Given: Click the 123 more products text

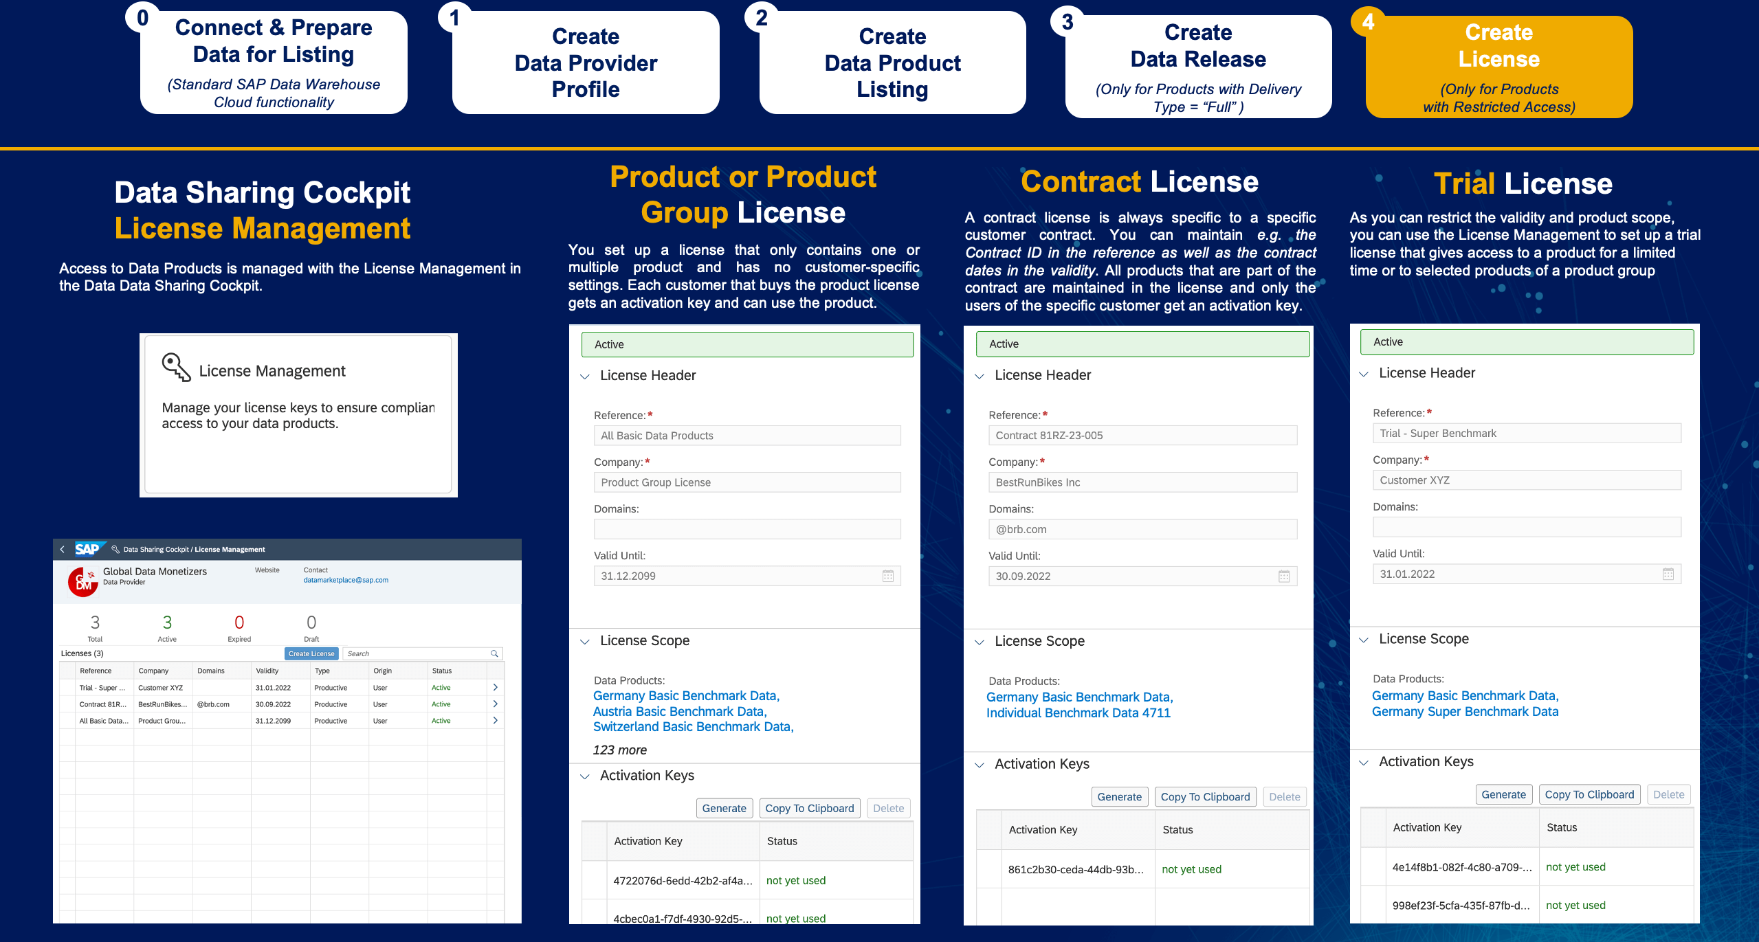Looking at the screenshot, I should tap(619, 750).
